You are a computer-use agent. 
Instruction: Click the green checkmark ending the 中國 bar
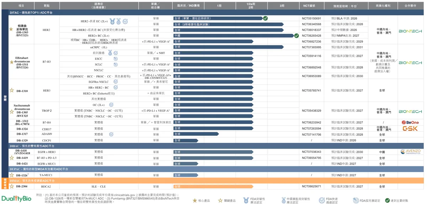296,36
